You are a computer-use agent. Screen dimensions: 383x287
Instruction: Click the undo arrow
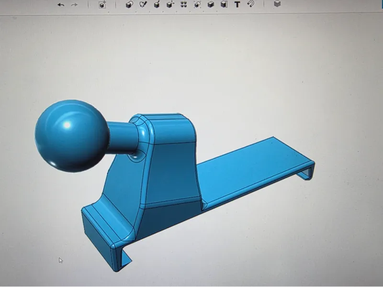coord(61,5)
